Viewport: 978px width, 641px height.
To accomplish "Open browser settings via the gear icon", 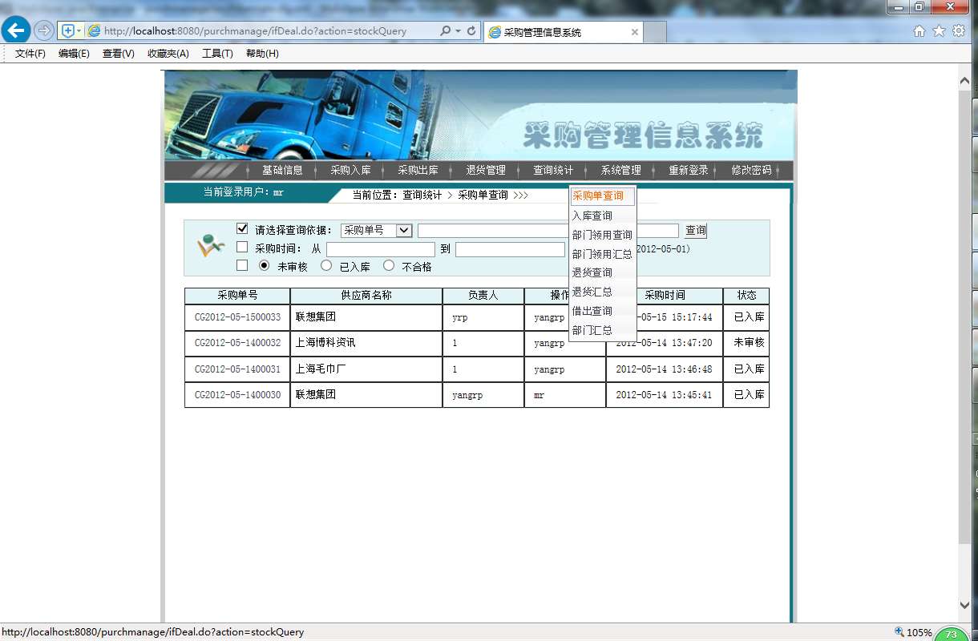I will [959, 29].
